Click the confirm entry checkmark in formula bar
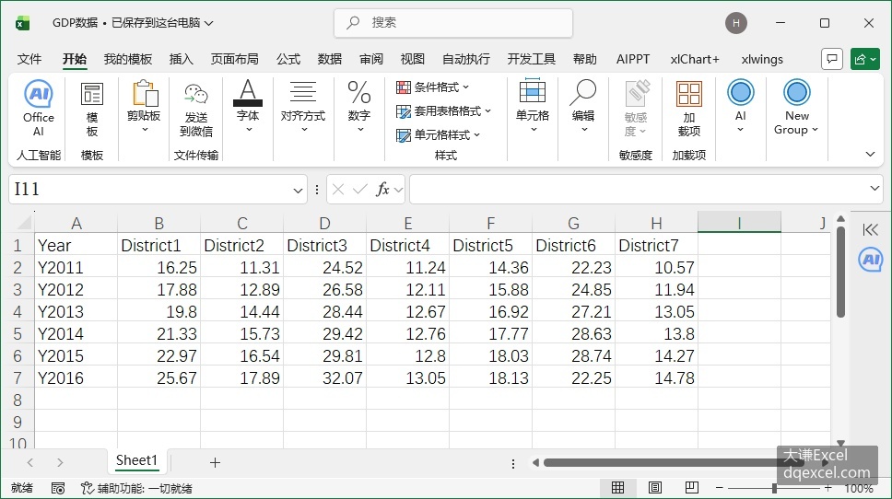892x499 pixels. coord(360,190)
